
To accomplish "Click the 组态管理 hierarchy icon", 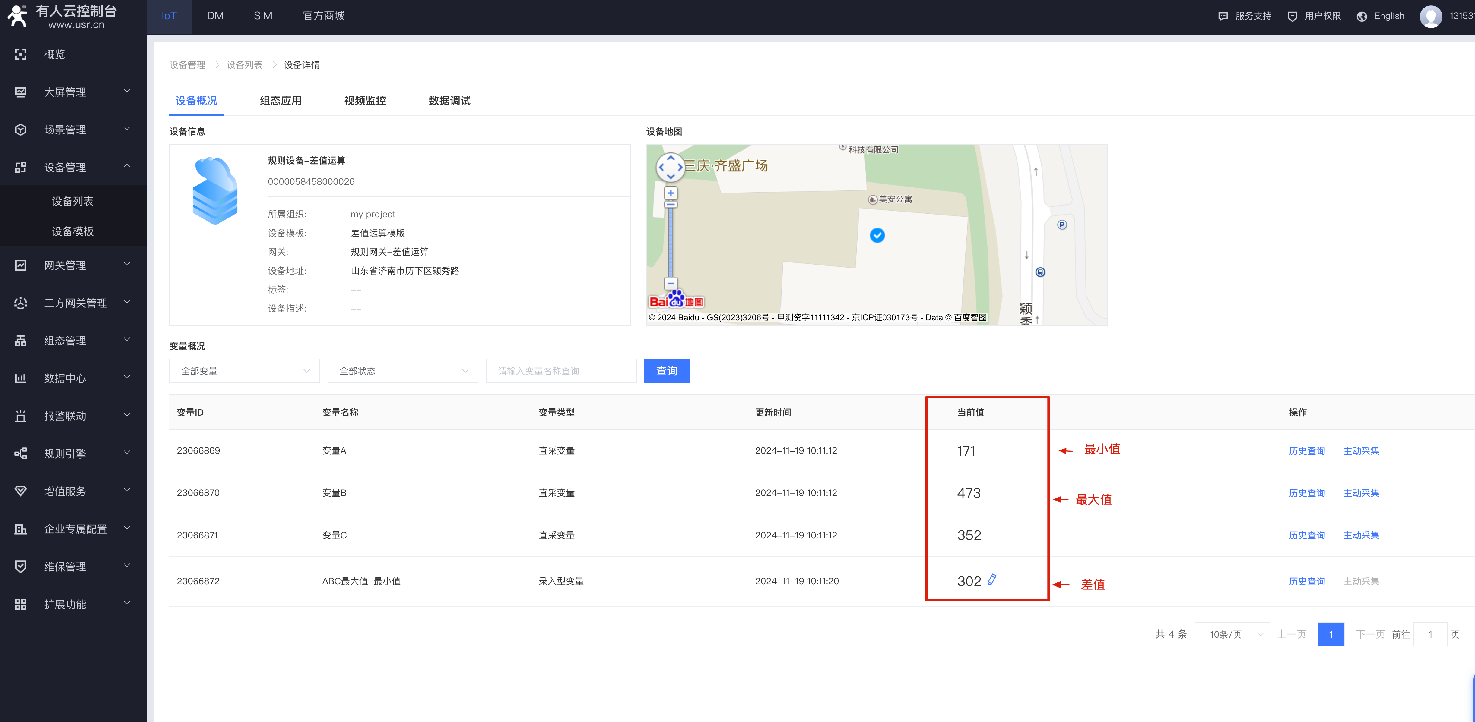I will tap(21, 341).
